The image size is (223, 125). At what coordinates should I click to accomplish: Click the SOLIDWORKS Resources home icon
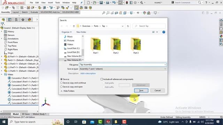[x=221, y=21]
